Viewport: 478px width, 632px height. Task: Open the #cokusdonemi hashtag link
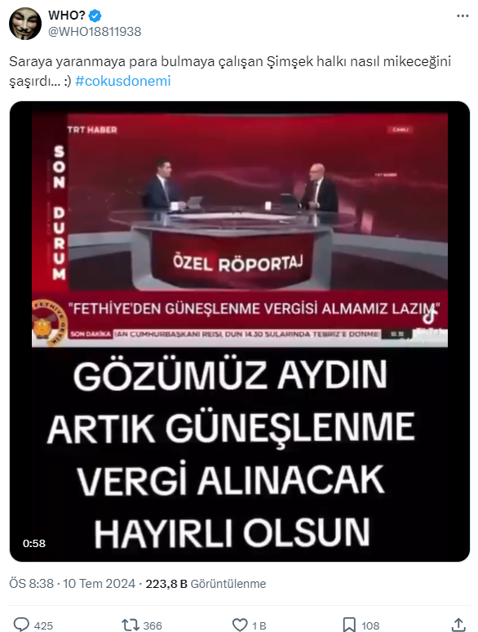click(123, 81)
